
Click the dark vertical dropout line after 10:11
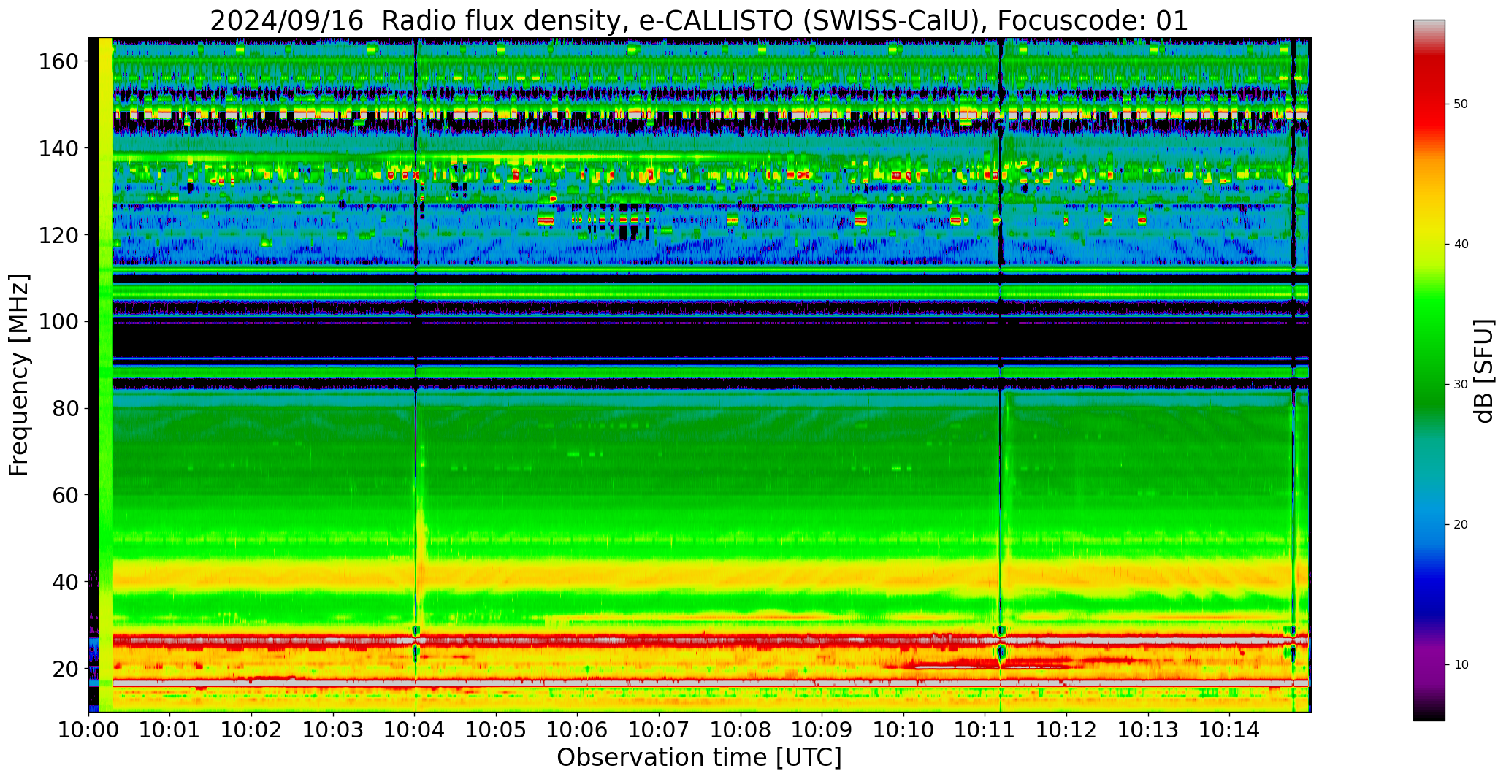coord(1001,375)
